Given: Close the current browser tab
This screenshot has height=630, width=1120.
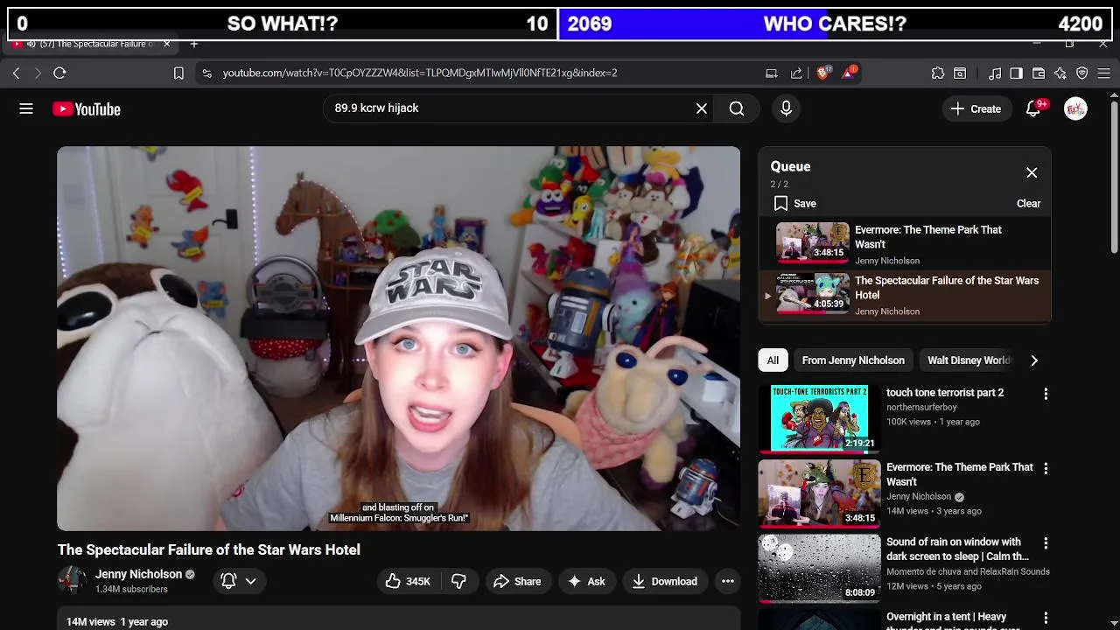Looking at the screenshot, I should point(166,44).
